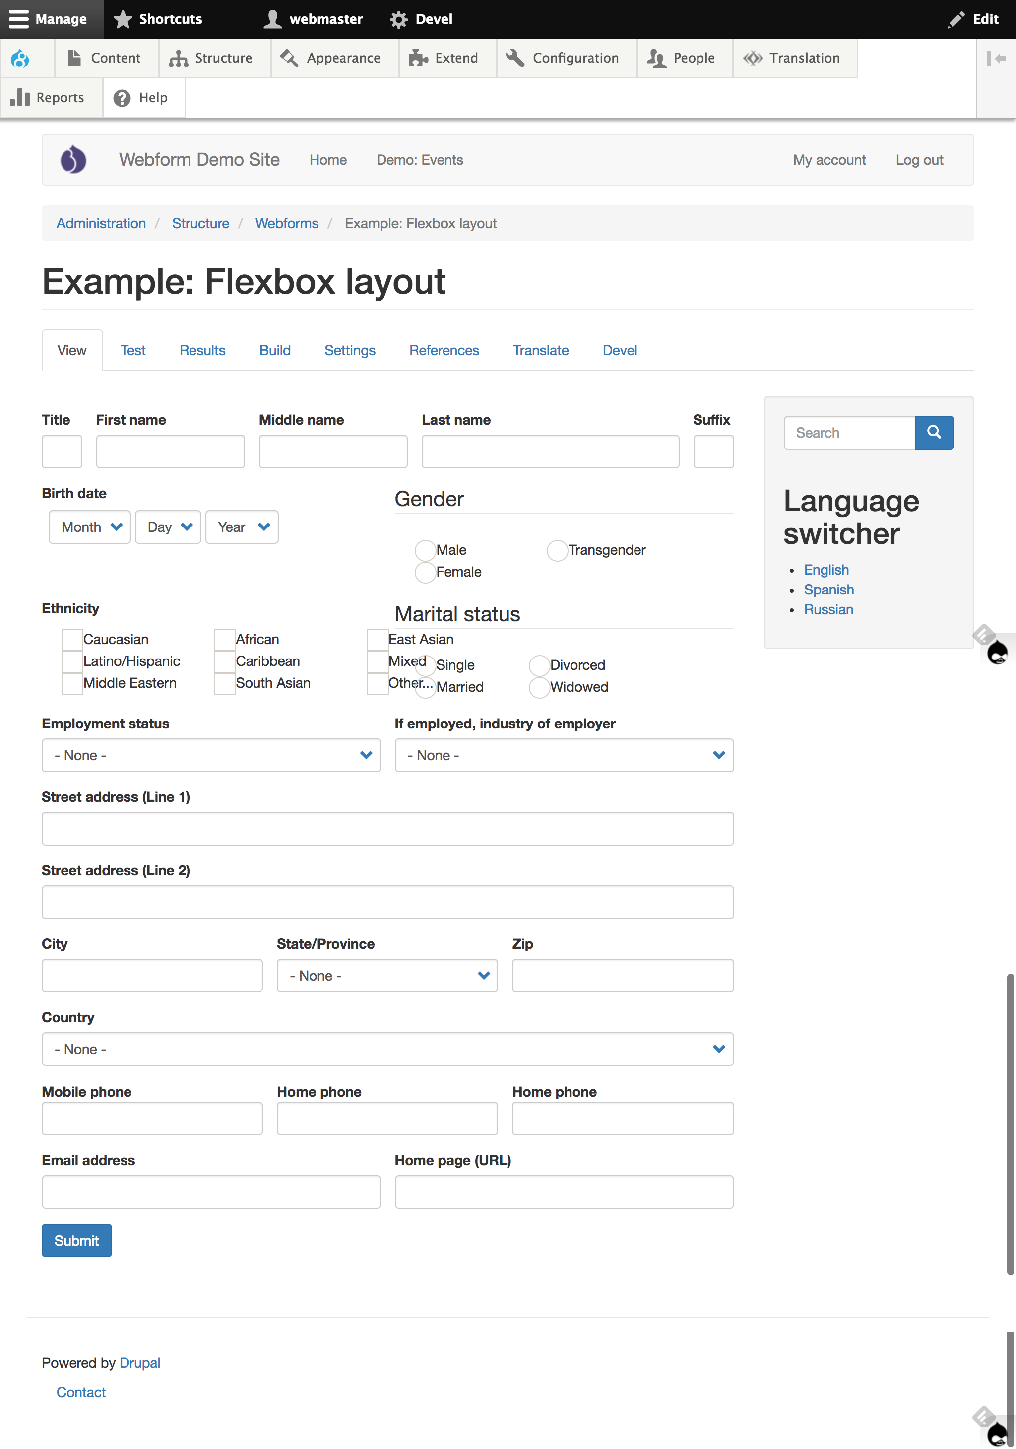Open the Country selection dropdown
The image size is (1016, 1449).
pos(387,1049)
